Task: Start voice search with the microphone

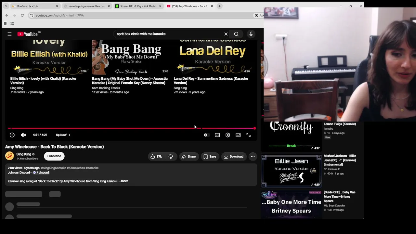Action: [x=251, y=34]
